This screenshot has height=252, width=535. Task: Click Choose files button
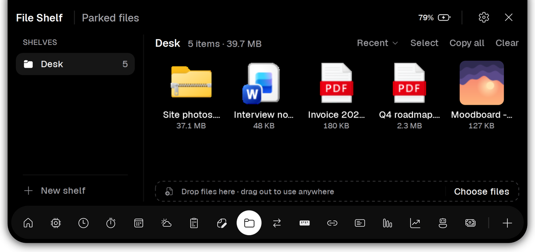point(481,191)
